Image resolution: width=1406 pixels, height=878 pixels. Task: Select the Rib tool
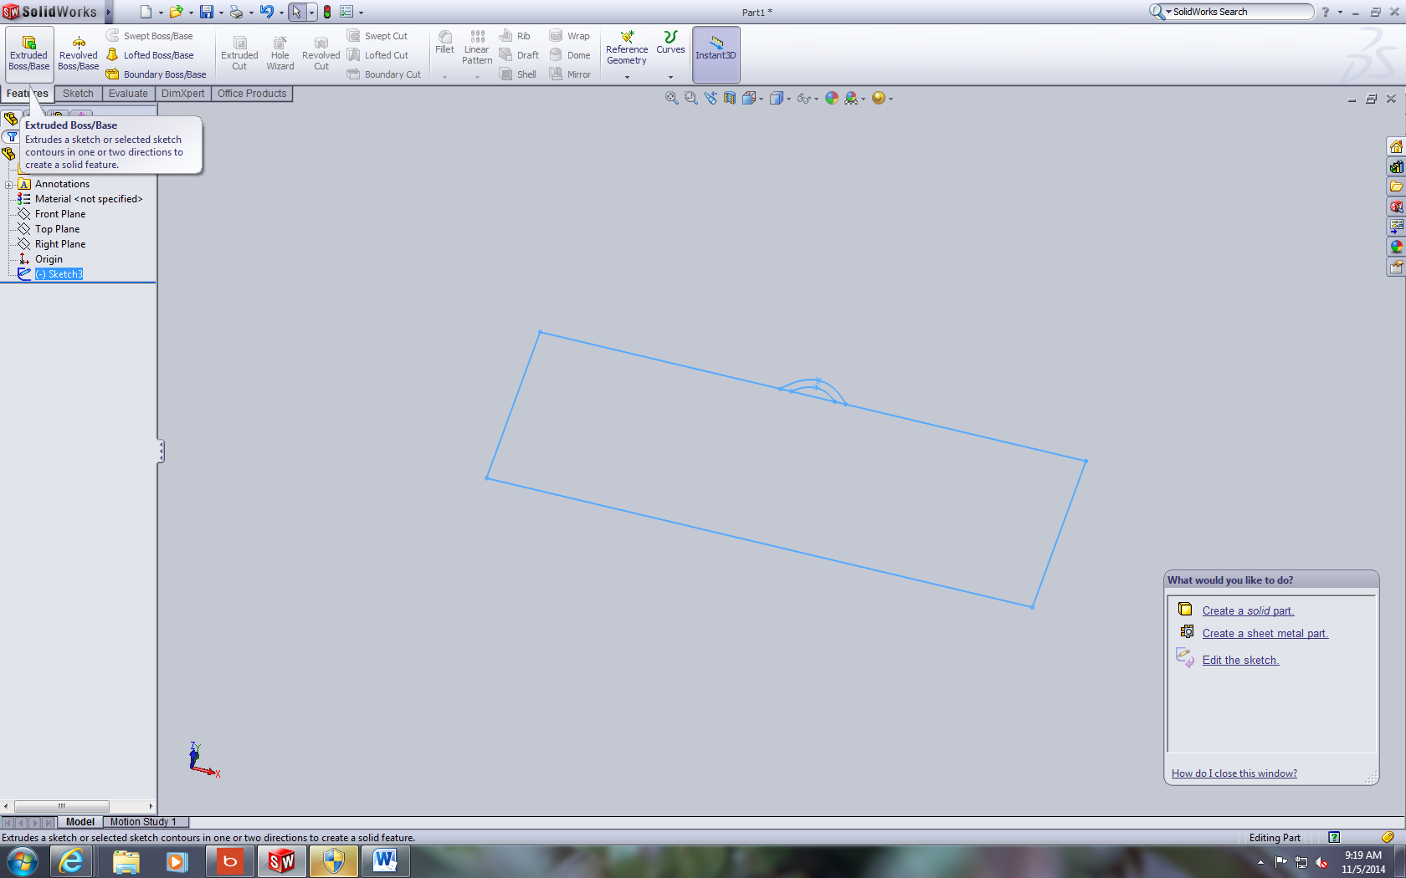coord(515,36)
